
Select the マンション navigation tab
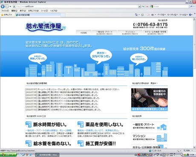[130, 32]
